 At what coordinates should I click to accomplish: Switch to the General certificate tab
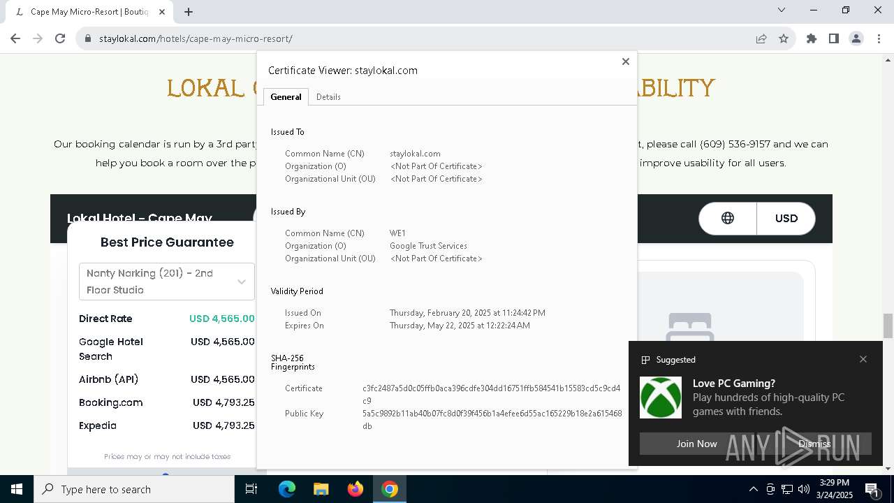tap(286, 97)
